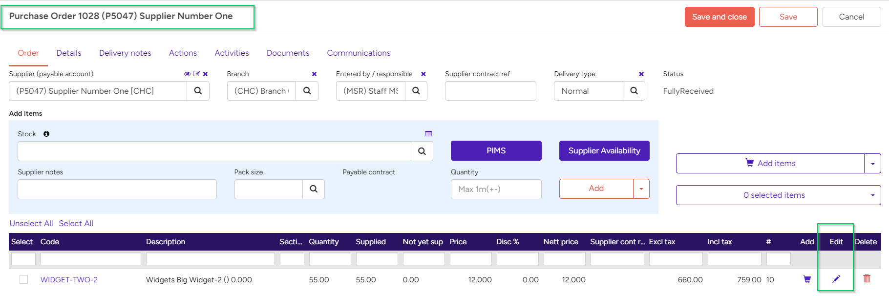Focus the Supplier notes field
The height and width of the screenshot is (296, 889).
pyautogui.click(x=117, y=189)
